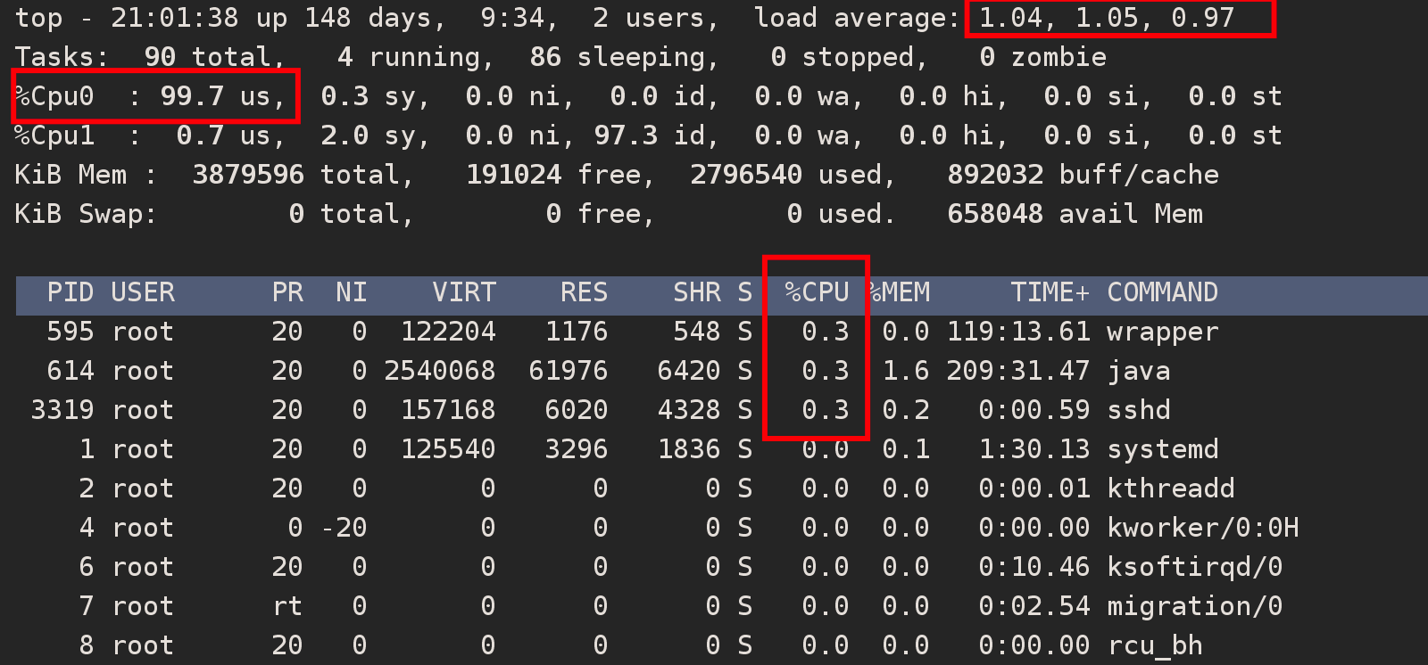The image size is (1428, 665).
Task: Click the 99.7 us value for Cpu0
Action: (x=191, y=96)
